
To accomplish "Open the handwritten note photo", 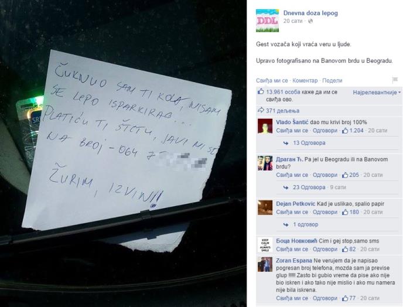I will (x=124, y=153).
